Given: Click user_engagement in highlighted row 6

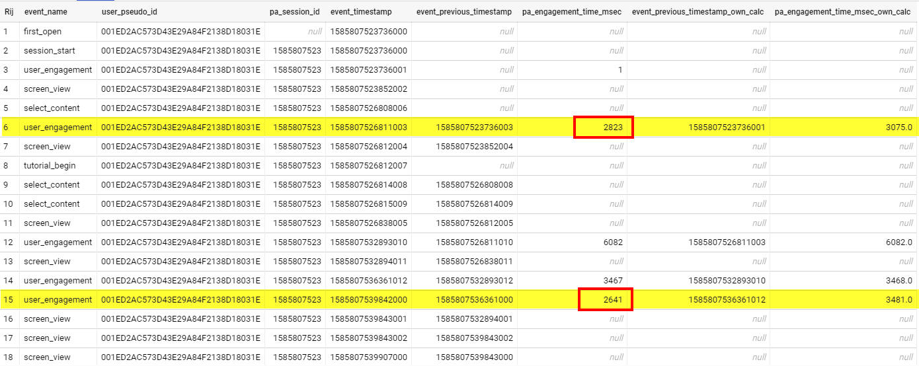Looking at the screenshot, I should pos(58,128).
